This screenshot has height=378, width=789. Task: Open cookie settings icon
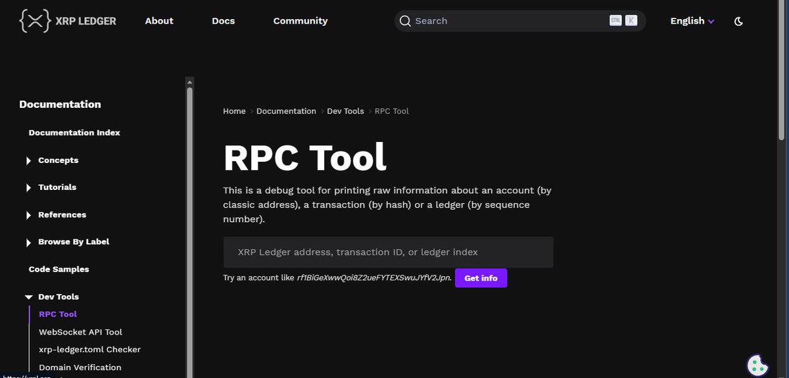pos(758,366)
